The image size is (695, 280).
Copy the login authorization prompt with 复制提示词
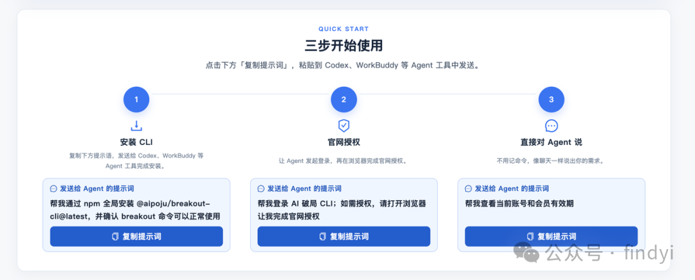344,237
